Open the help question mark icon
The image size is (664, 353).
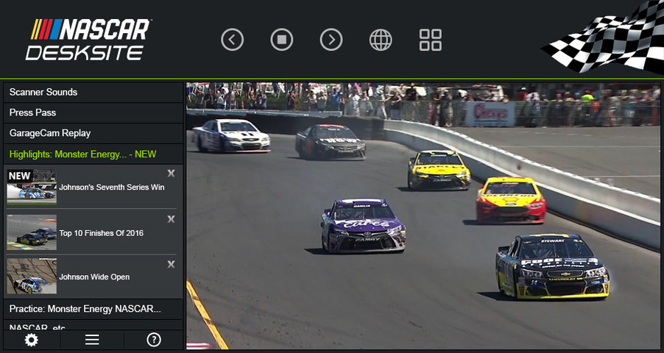point(154,340)
